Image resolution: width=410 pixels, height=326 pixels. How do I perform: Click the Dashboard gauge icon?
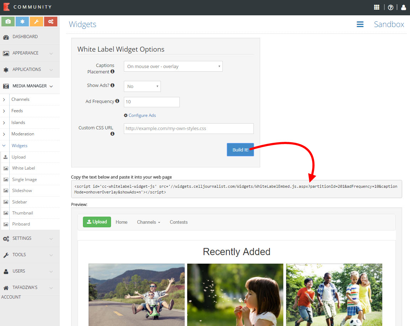click(x=6, y=37)
